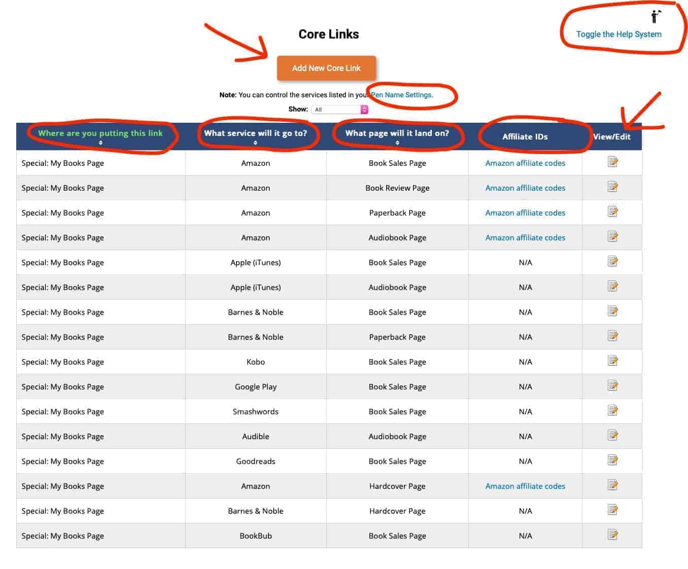Select the Google Play service cell
The width and height of the screenshot is (688, 569).
tap(256, 387)
